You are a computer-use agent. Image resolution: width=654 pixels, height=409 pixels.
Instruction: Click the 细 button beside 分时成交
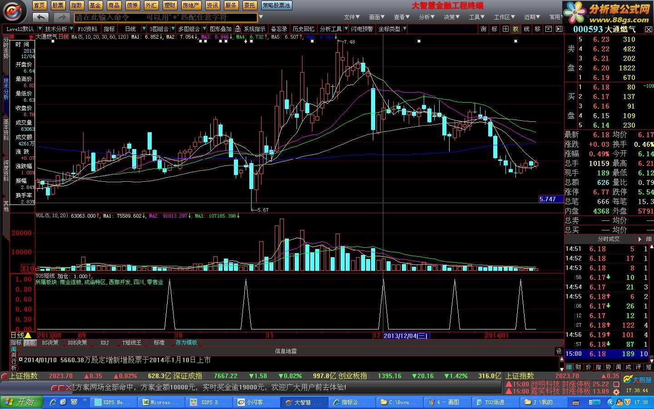point(649,239)
